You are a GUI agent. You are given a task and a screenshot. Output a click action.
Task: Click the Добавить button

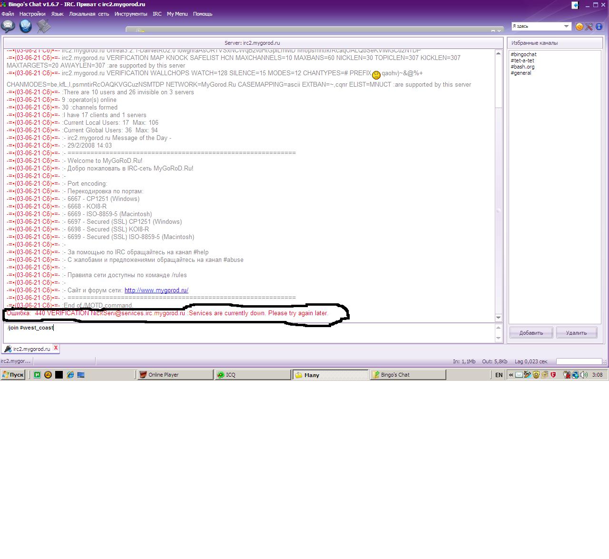click(531, 333)
